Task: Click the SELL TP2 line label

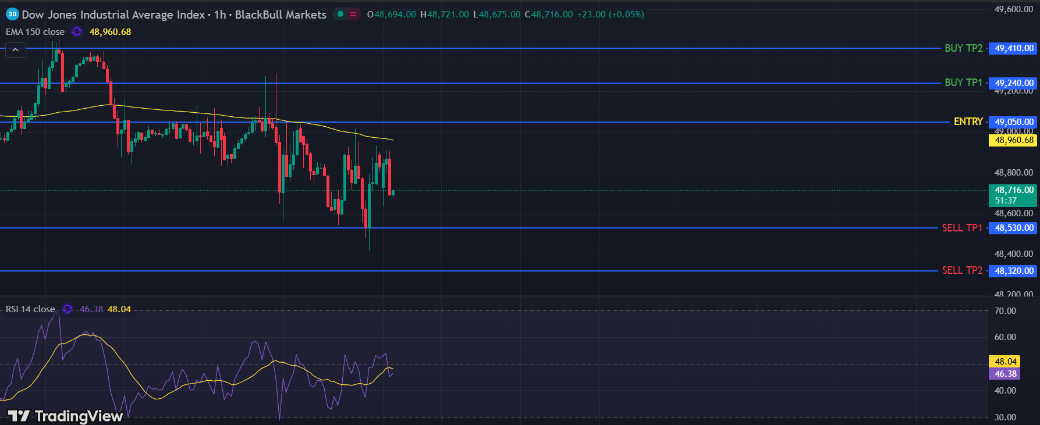Action: 961,270
